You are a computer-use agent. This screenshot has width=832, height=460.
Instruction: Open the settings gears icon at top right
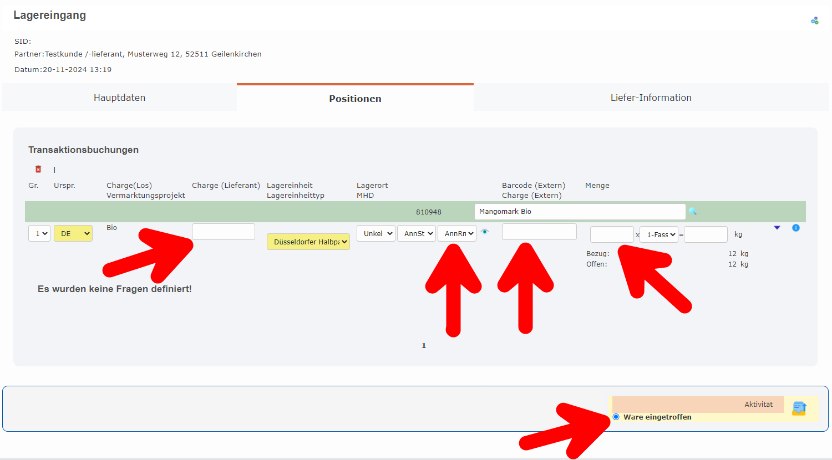click(814, 21)
